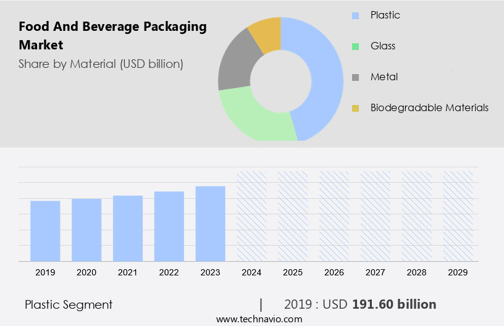Click the blue Plastic legend swatch
The image size is (504, 326).
click(356, 15)
